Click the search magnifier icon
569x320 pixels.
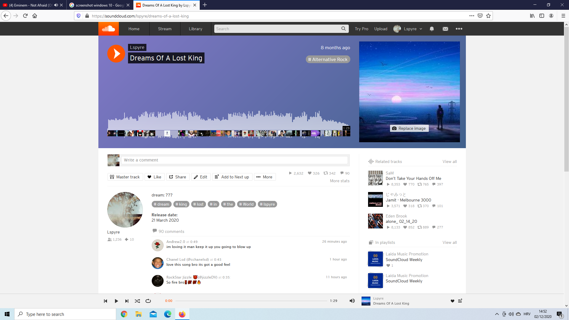343,29
